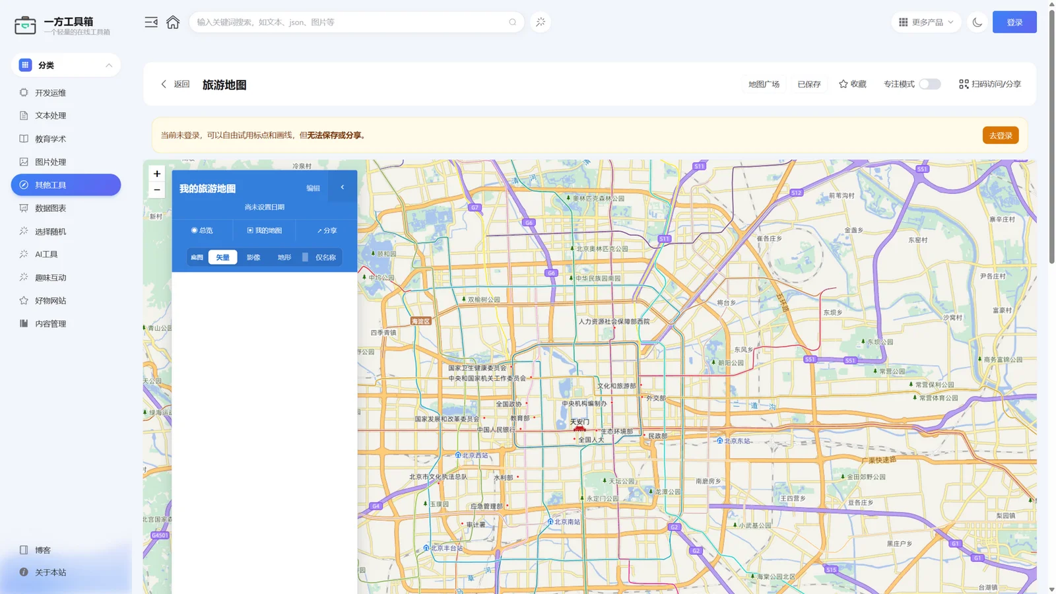Switch to dark mode via the moon icon

pos(977,22)
